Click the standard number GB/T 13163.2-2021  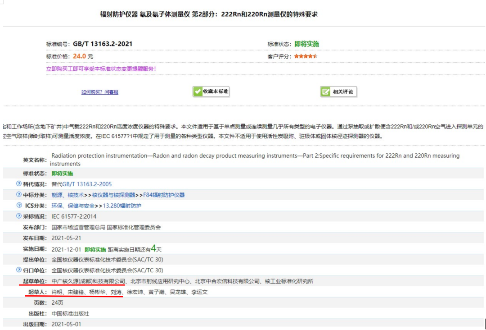pyautogui.click(x=103, y=44)
